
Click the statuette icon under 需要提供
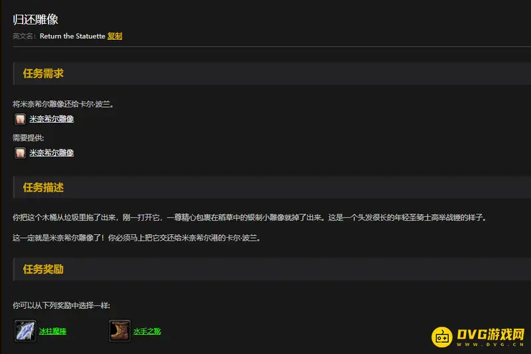click(x=20, y=153)
